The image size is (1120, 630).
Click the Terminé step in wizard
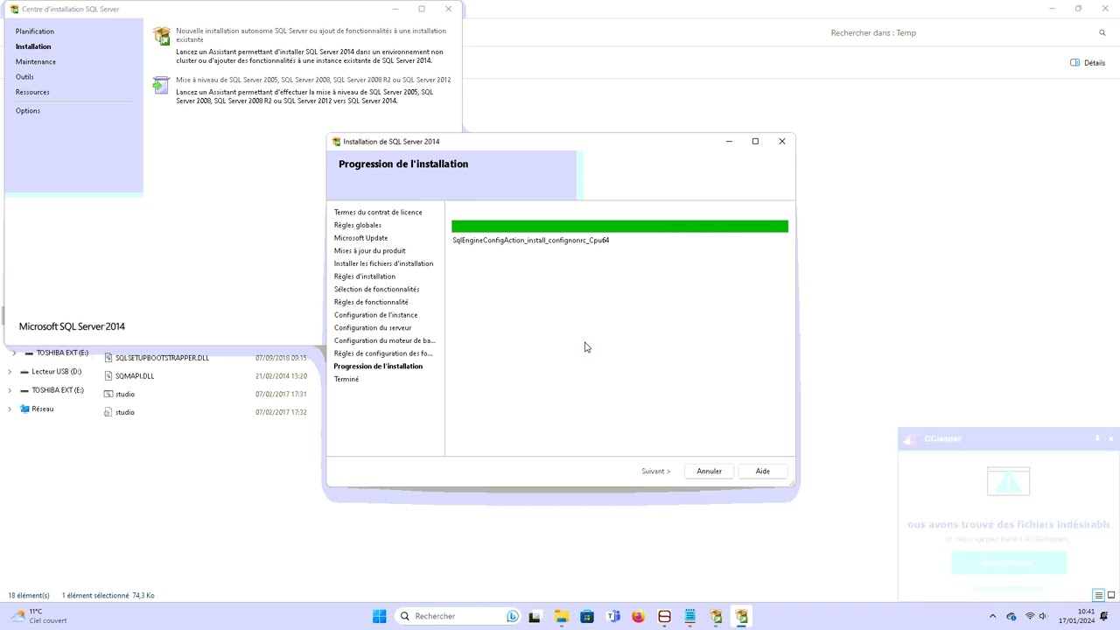pos(346,380)
